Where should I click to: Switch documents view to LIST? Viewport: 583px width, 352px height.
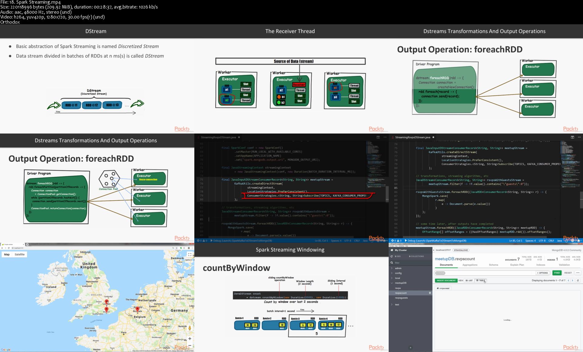[469, 280]
